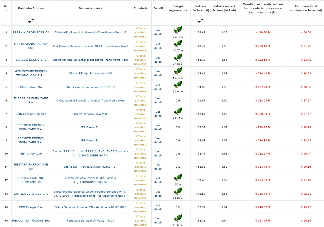324x227 pixels.
Task: Open Vezi detalii for SC ICCO ENERG offer
Action: pos(158,60)
